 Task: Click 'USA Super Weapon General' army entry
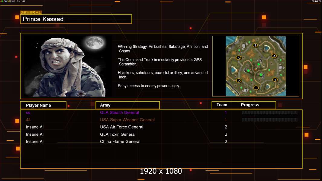click(127, 120)
